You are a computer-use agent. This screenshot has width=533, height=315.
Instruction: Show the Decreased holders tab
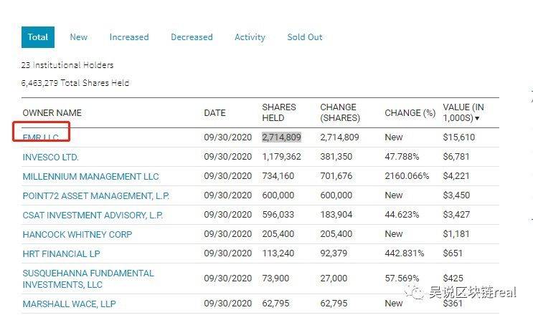tap(192, 37)
